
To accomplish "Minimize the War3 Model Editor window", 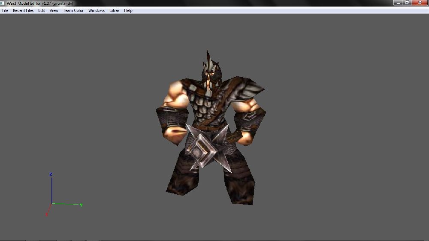I will click(398, 3).
